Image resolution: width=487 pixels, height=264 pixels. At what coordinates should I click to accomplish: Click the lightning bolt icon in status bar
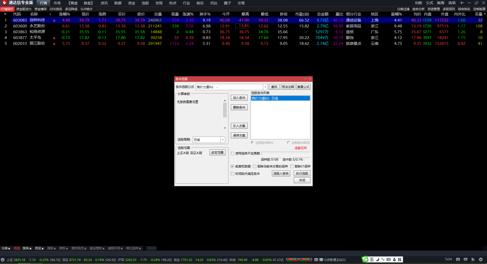(481, 259)
